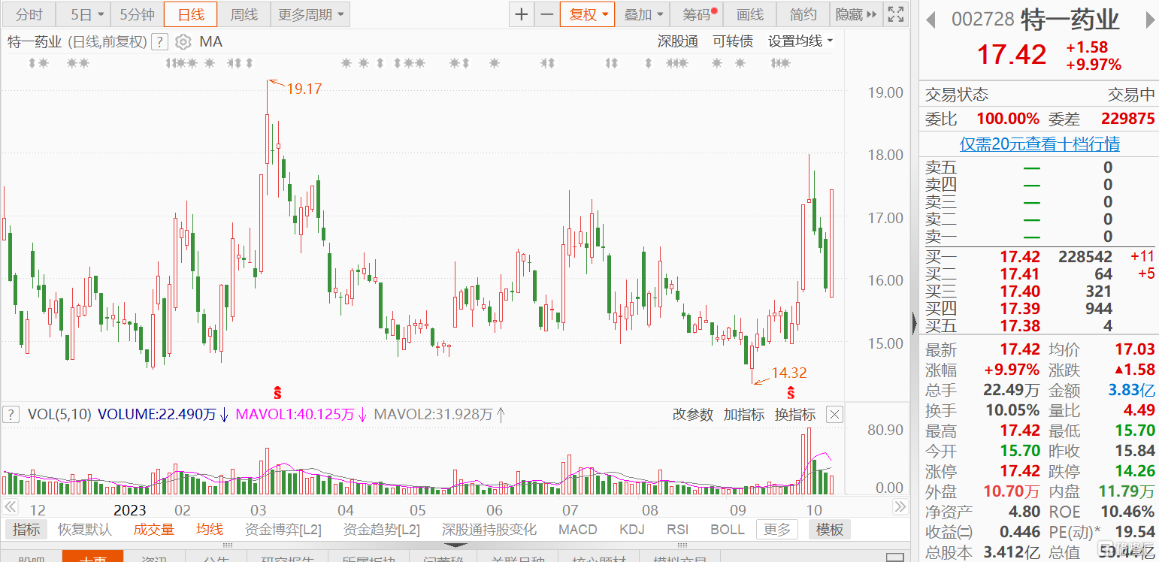
Task: Open the 模板 template button
Action: point(830,530)
